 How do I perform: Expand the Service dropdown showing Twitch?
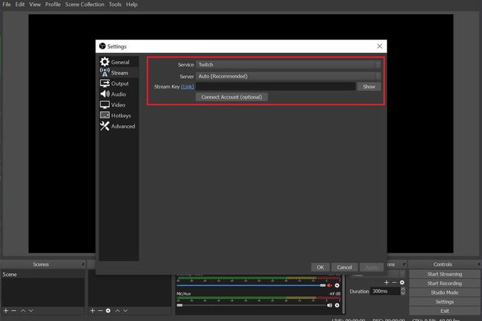coord(288,65)
